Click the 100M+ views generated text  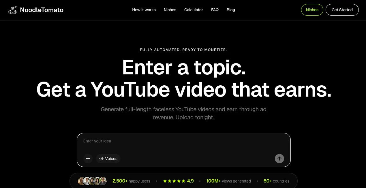click(x=228, y=181)
